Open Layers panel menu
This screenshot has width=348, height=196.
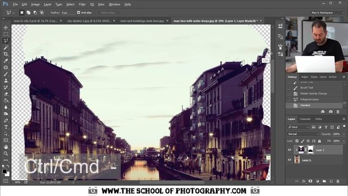(x=344, y=119)
